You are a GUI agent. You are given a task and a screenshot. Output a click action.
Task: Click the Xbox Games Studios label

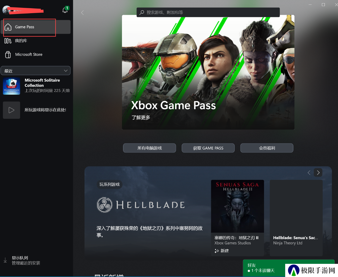pos(233,243)
